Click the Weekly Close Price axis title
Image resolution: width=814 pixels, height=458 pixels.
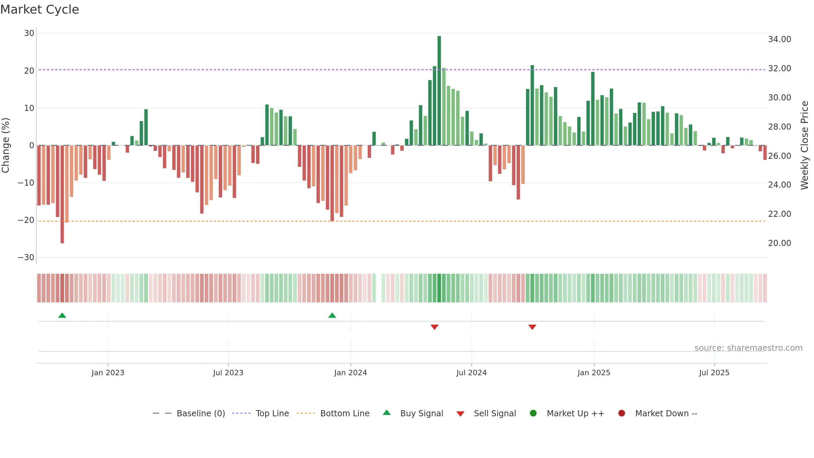(x=805, y=145)
